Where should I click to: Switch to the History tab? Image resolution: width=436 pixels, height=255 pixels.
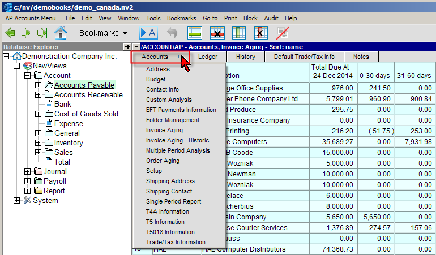(x=245, y=57)
